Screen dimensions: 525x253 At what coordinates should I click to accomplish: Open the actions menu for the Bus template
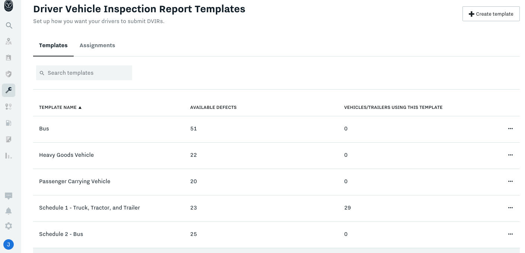(510, 129)
